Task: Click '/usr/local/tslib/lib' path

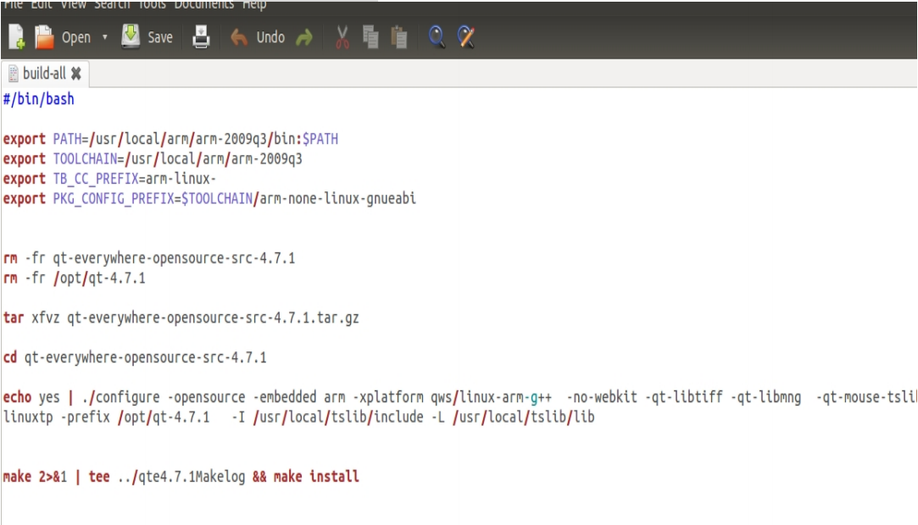Action: 523,417
